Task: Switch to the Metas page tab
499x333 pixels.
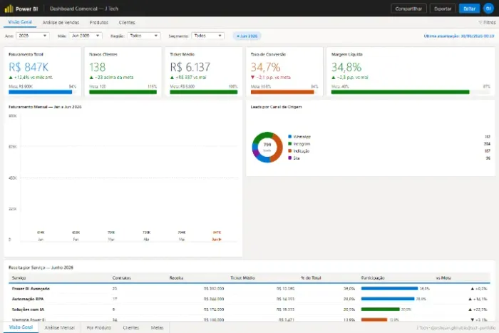Action: pos(158,327)
